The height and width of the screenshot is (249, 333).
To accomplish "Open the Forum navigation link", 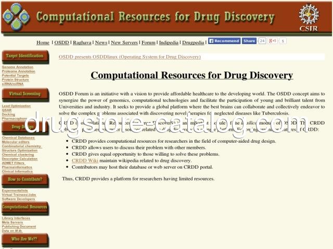I will [148, 43].
